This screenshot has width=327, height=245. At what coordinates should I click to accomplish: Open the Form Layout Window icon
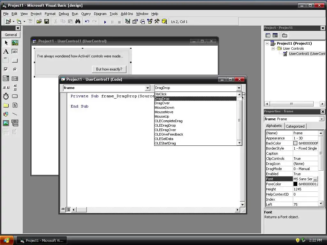[x=142, y=21]
